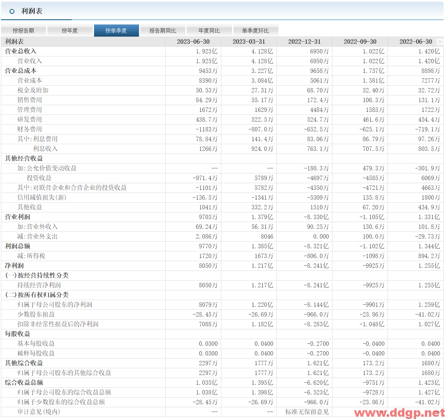This screenshot has width=445, height=419.
Task: Click the 加:公允价值变动收益 row label
Action: pyautogui.click(x=47, y=168)
